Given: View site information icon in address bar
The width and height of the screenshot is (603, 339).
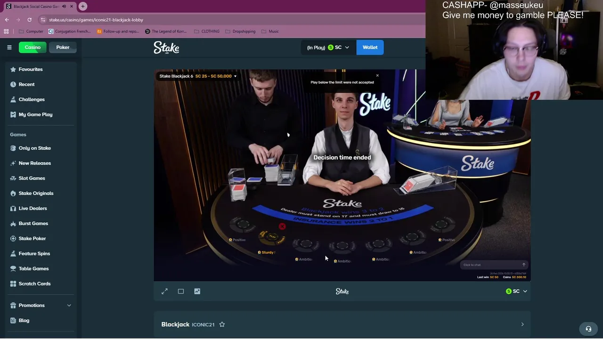Looking at the screenshot, I should [x=43, y=20].
